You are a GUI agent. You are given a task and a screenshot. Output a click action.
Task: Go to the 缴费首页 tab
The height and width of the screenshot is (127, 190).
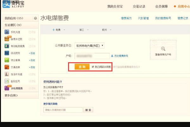(126, 18)
